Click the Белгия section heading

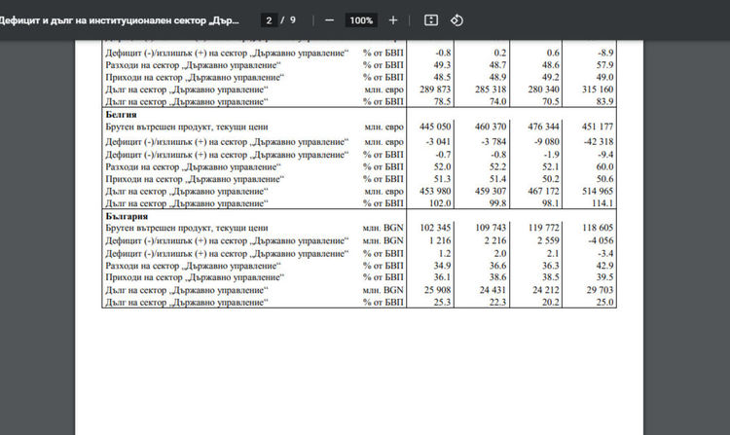(x=120, y=114)
